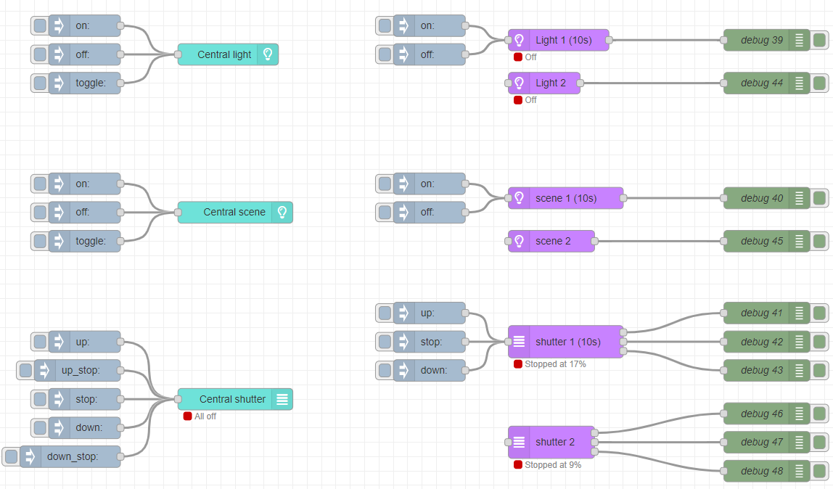Toggle the debug 43 node enable button
Image resolution: width=833 pixels, height=489 pixels.
click(x=819, y=370)
